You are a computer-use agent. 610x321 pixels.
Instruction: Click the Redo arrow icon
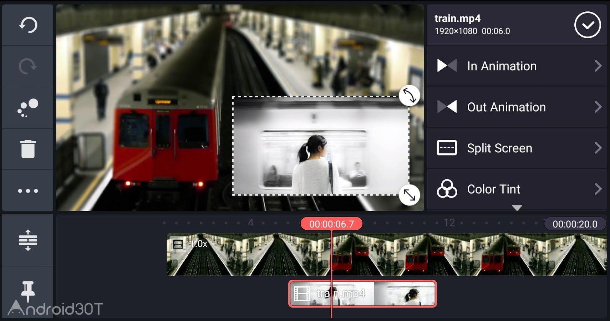(x=28, y=66)
